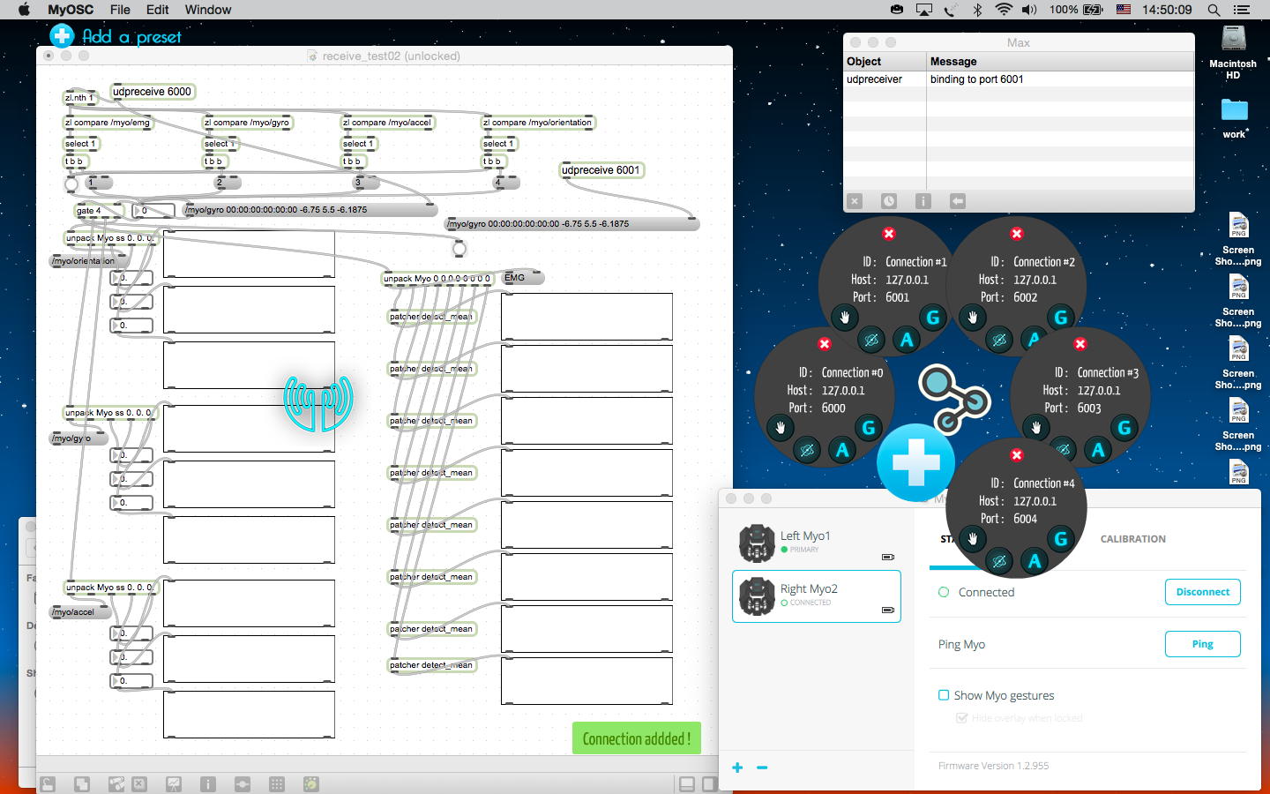Remove Connection #3 with its red X
1270x794 pixels.
tap(1080, 344)
